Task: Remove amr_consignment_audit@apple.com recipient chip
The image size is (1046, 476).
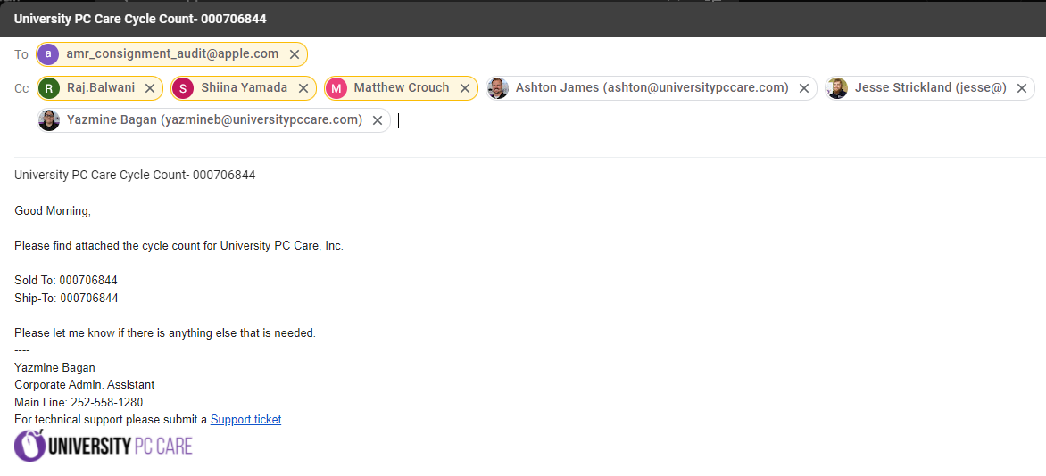Action: coord(295,54)
